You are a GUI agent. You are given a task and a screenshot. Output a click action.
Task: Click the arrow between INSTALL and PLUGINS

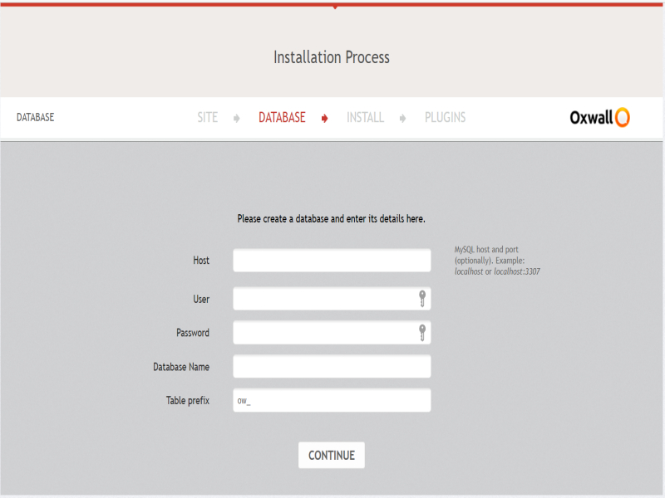(403, 119)
